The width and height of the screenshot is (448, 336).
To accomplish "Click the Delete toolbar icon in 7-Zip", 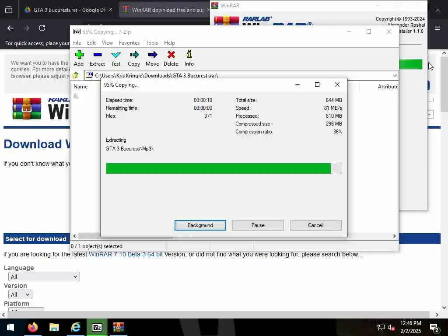I will tap(171, 58).
